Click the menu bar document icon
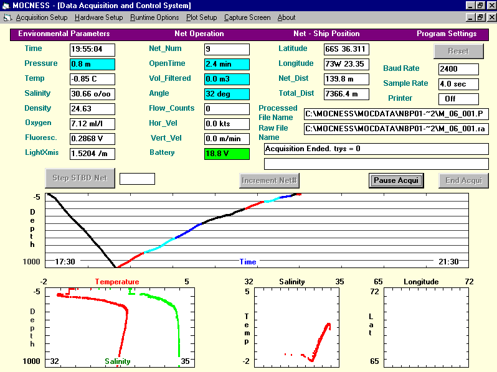 pos(7,18)
